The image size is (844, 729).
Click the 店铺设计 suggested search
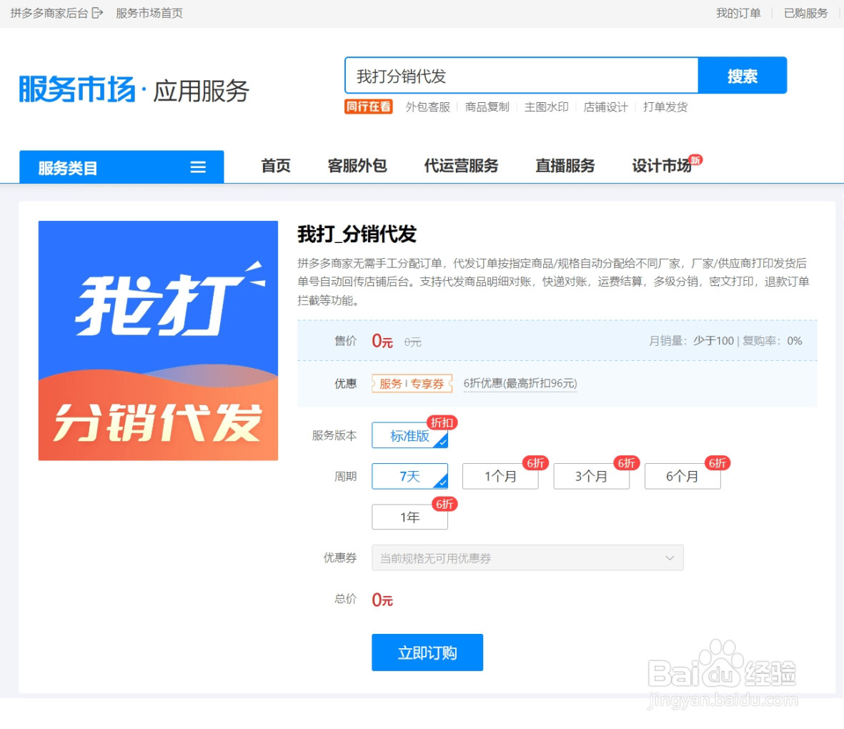pos(605,107)
